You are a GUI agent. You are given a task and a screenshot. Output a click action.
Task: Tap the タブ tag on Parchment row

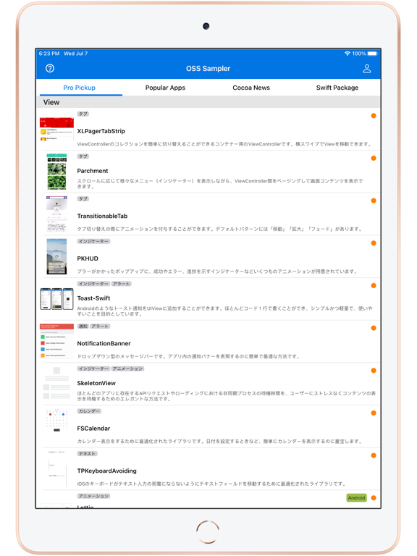pos(83,156)
